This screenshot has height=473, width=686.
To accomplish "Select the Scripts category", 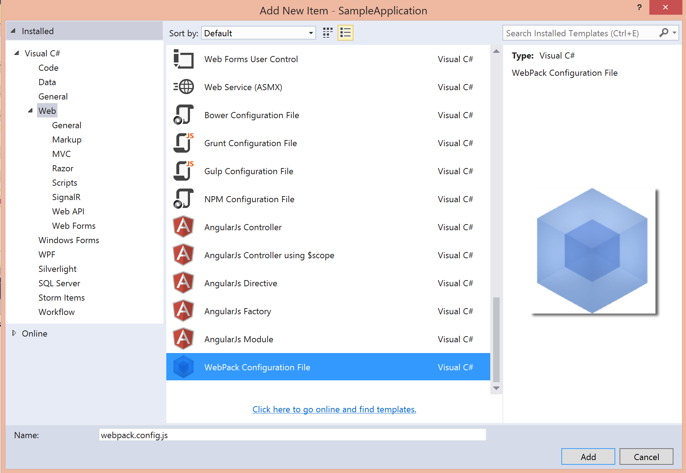I will coord(65,182).
